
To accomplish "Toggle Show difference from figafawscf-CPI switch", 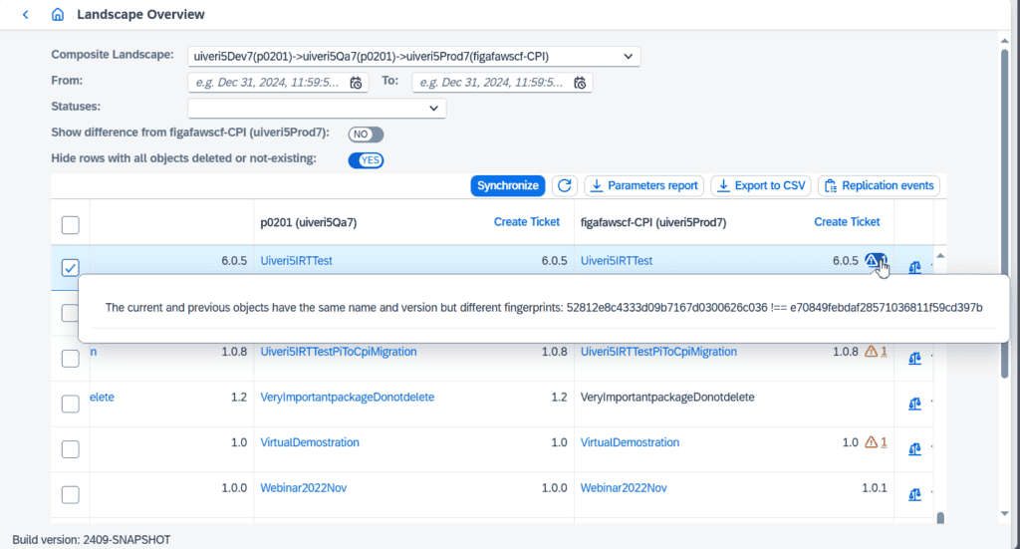I will [366, 134].
